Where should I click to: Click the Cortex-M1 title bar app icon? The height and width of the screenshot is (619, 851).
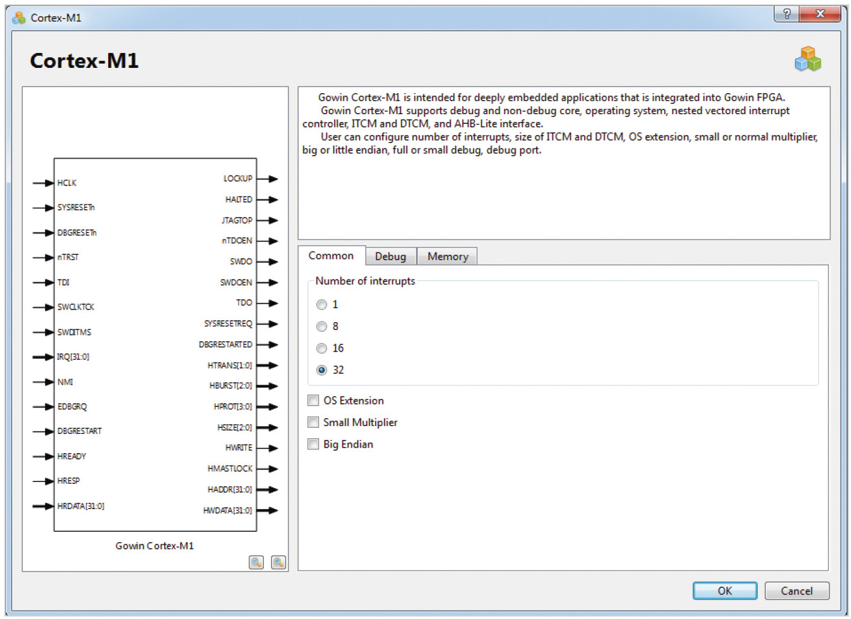click(19, 18)
